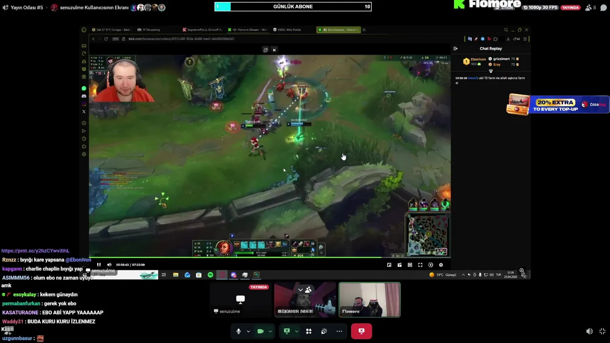This screenshot has width=610, height=343.
Task: Toggle the Discord camera button
Action: [x=261, y=331]
